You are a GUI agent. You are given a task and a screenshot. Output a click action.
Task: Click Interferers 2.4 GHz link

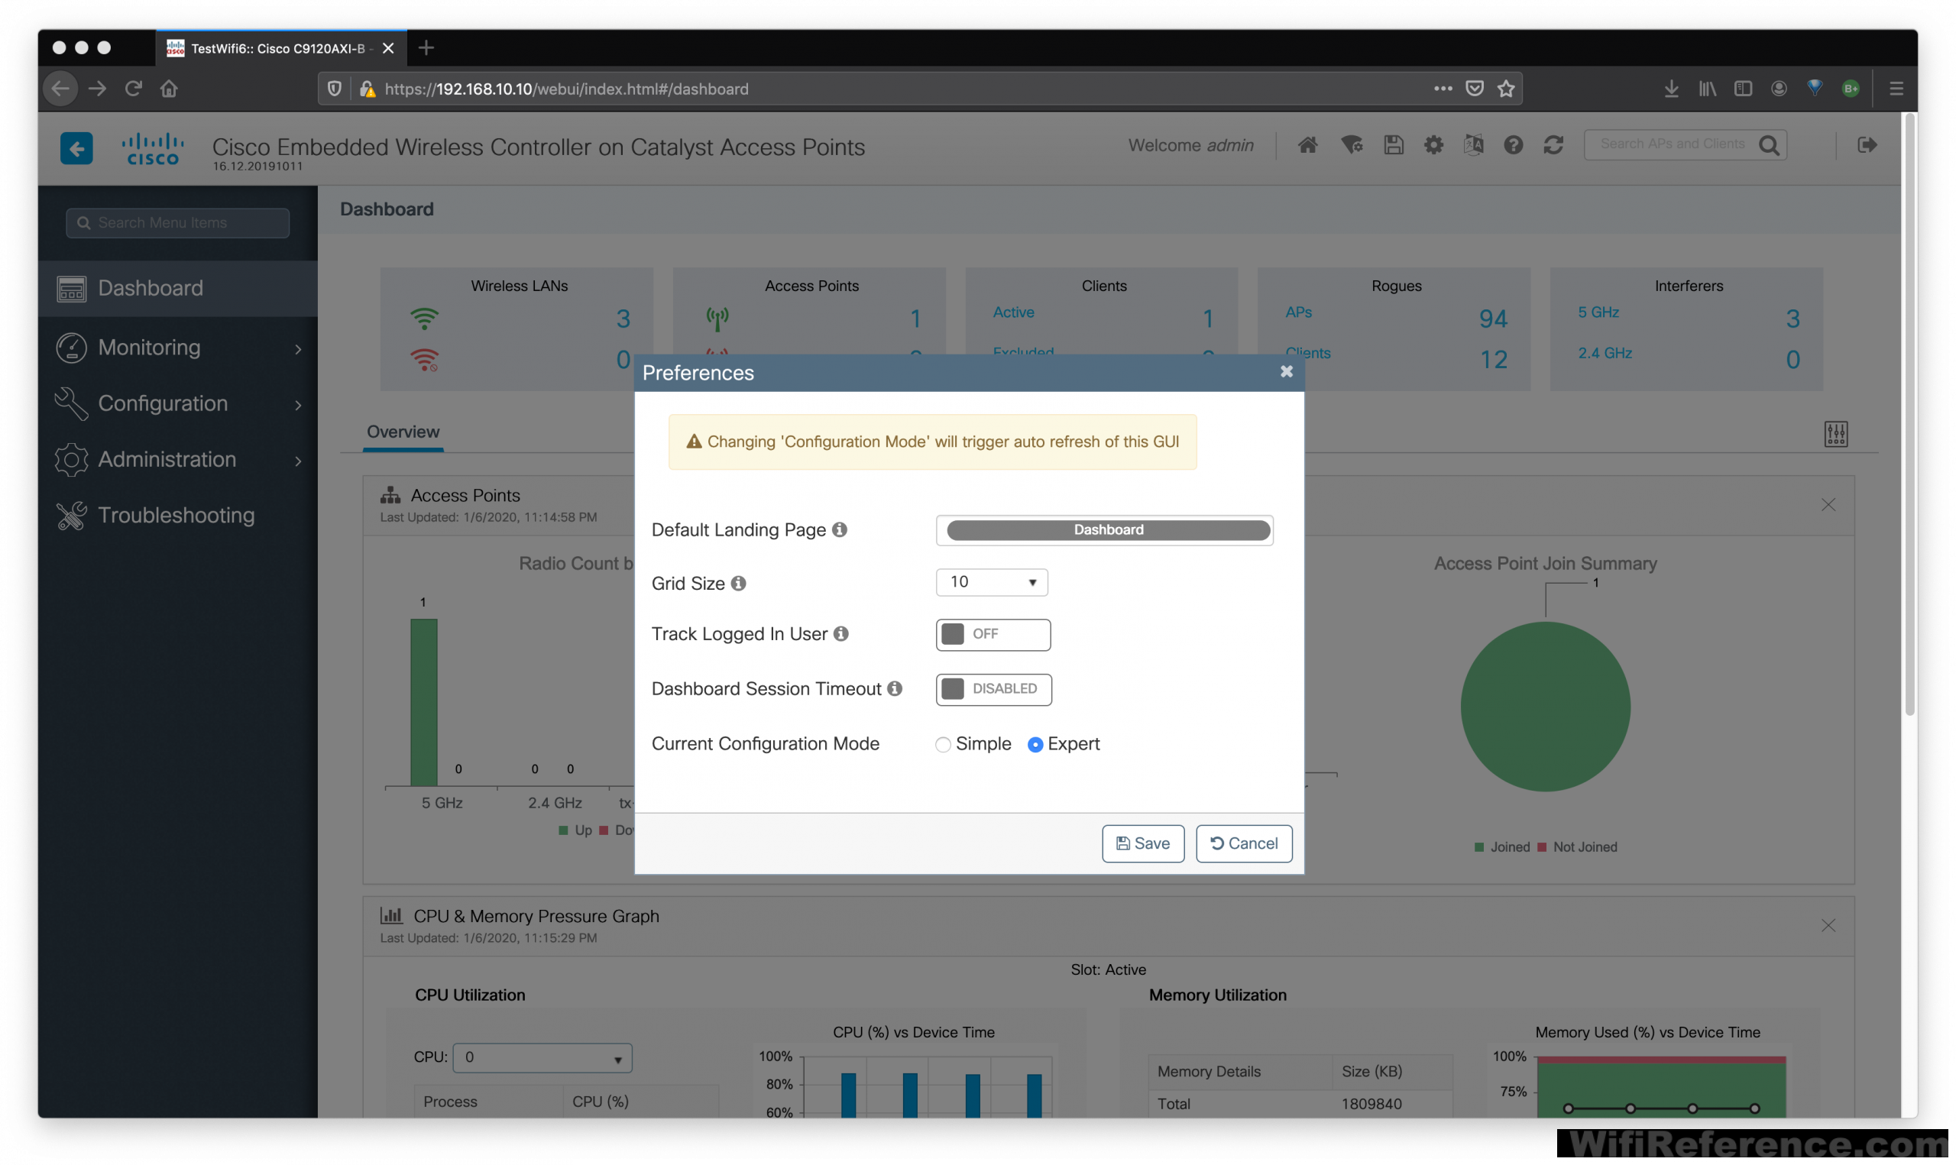point(1605,354)
